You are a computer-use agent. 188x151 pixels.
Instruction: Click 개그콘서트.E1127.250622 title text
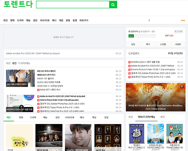tap(137, 146)
